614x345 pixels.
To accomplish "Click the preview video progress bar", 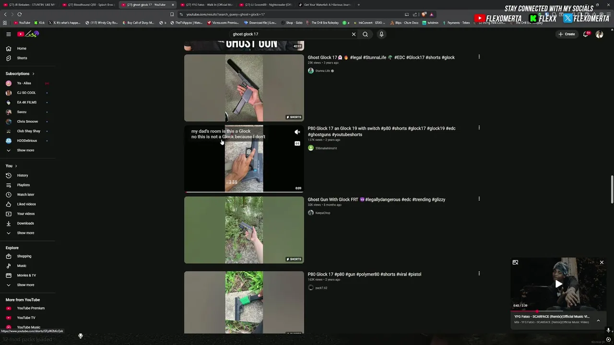I will pyautogui.click(x=244, y=192).
